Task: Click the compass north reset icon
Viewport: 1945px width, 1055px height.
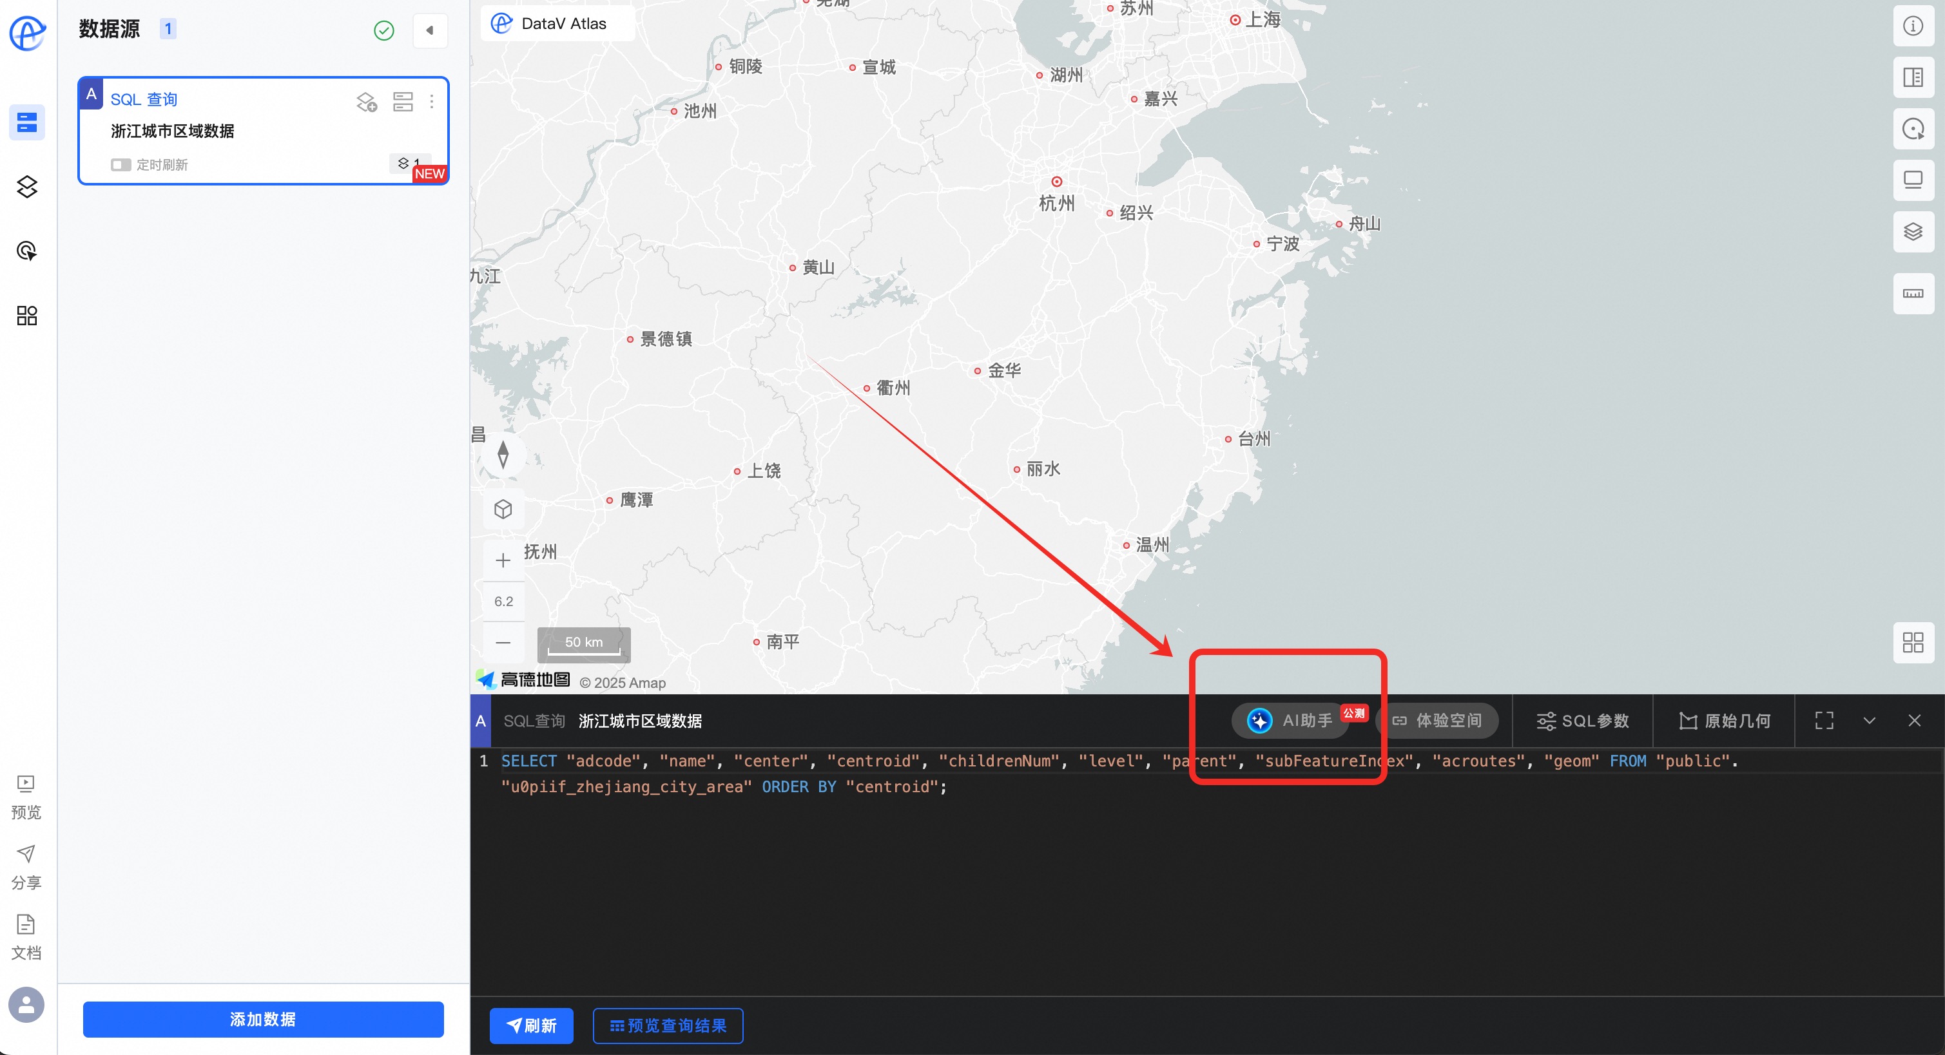Action: [x=503, y=454]
